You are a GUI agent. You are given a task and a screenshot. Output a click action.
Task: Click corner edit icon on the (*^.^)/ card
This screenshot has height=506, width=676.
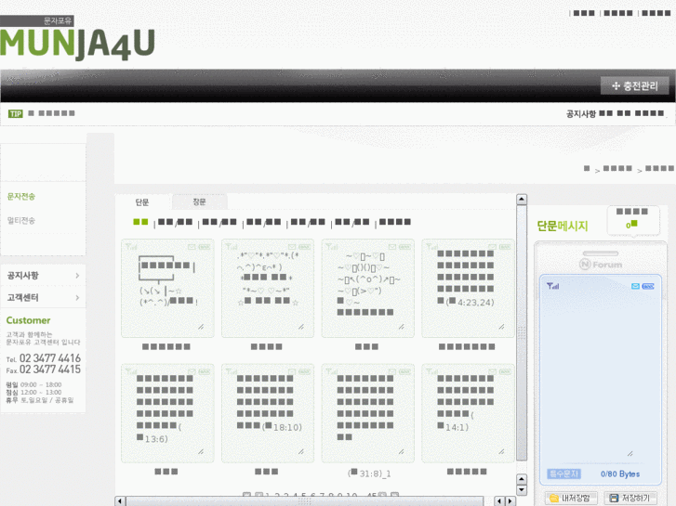(201, 327)
